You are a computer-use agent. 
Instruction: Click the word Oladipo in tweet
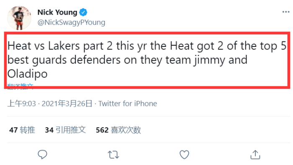28,74
